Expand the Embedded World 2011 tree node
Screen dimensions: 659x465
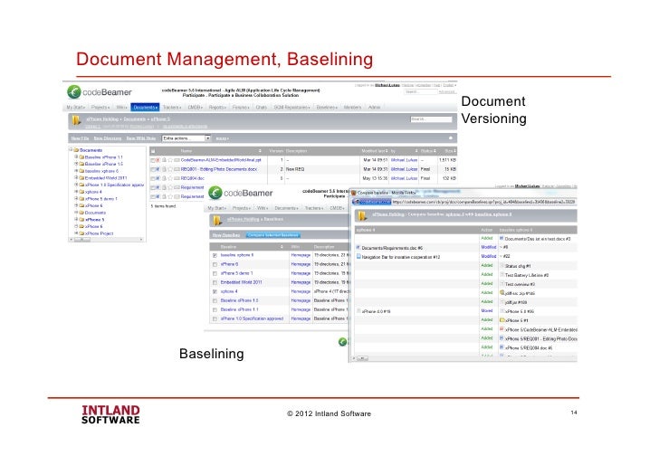pyautogui.click(x=76, y=177)
